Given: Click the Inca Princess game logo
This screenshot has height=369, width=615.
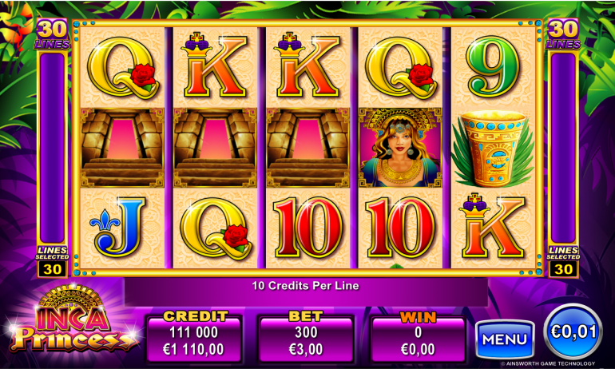Looking at the screenshot, I should click(x=73, y=319).
